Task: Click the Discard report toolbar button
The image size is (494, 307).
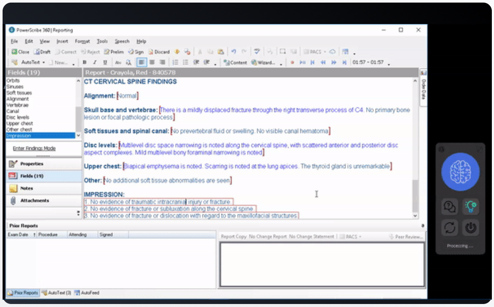Action: pos(159,52)
